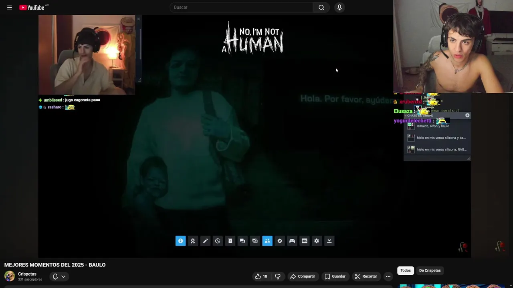Click the Crispetas channel avatar

click(9, 276)
